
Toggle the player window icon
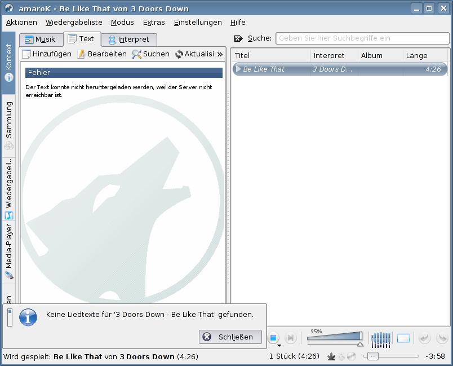[403, 338]
